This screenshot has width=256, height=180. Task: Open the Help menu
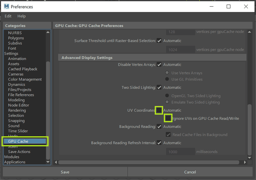pyautogui.click(x=21, y=16)
